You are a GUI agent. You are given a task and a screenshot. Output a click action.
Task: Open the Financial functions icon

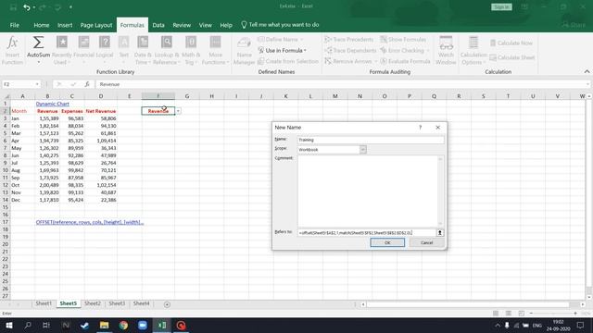point(83,42)
